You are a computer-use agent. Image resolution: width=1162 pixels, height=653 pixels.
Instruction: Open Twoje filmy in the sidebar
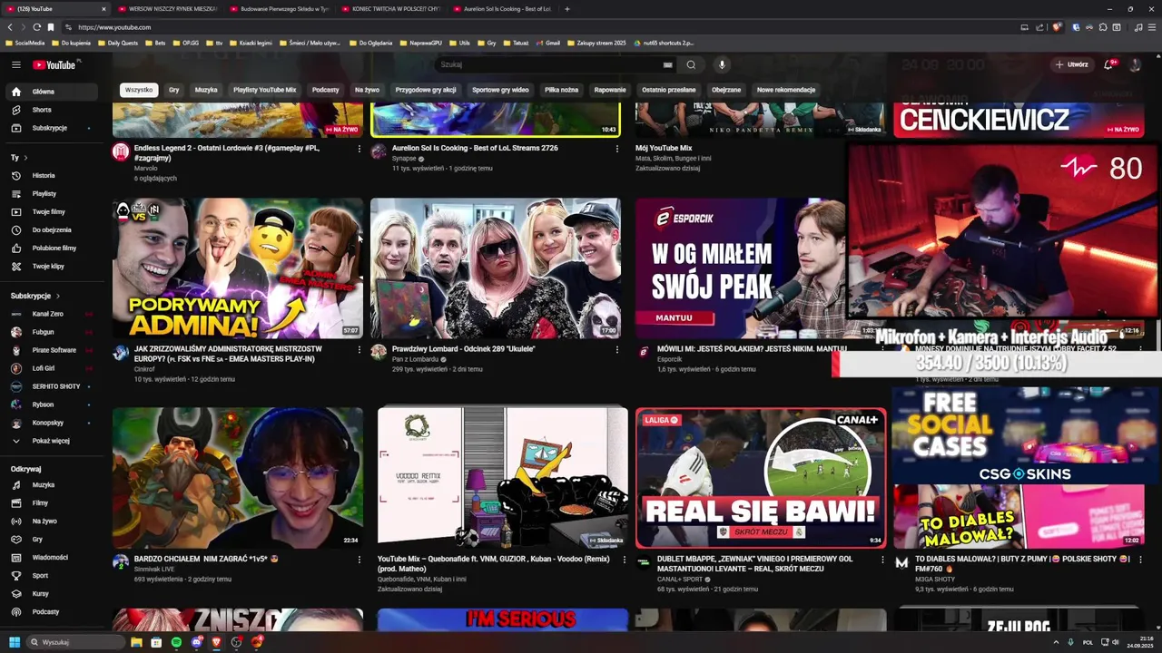coord(51,211)
